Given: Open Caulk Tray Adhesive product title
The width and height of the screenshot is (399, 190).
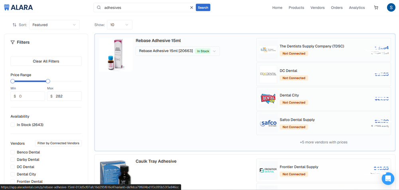Looking at the screenshot, I should pyautogui.click(x=156, y=161).
